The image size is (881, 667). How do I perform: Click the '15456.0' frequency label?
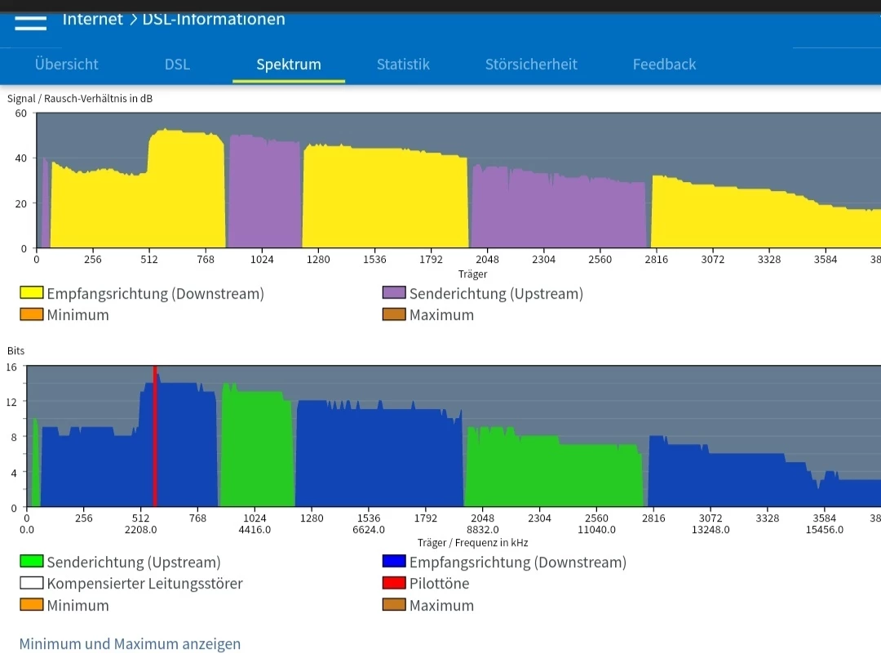click(824, 530)
